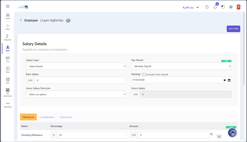Expand the Salary Type dropdown
The image size is (247, 142).
tap(76, 66)
